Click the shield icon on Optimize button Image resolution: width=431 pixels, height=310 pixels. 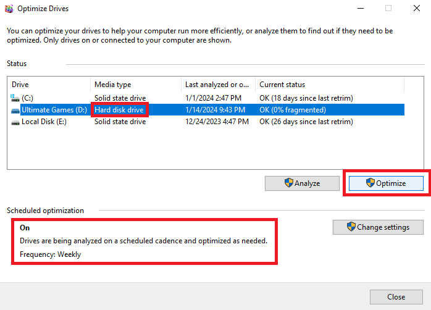click(x=370, y=183)
